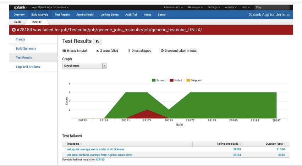Switch to the Jenkins Health tab
This screenshot has width=302, height=166.
coord(85,15)
